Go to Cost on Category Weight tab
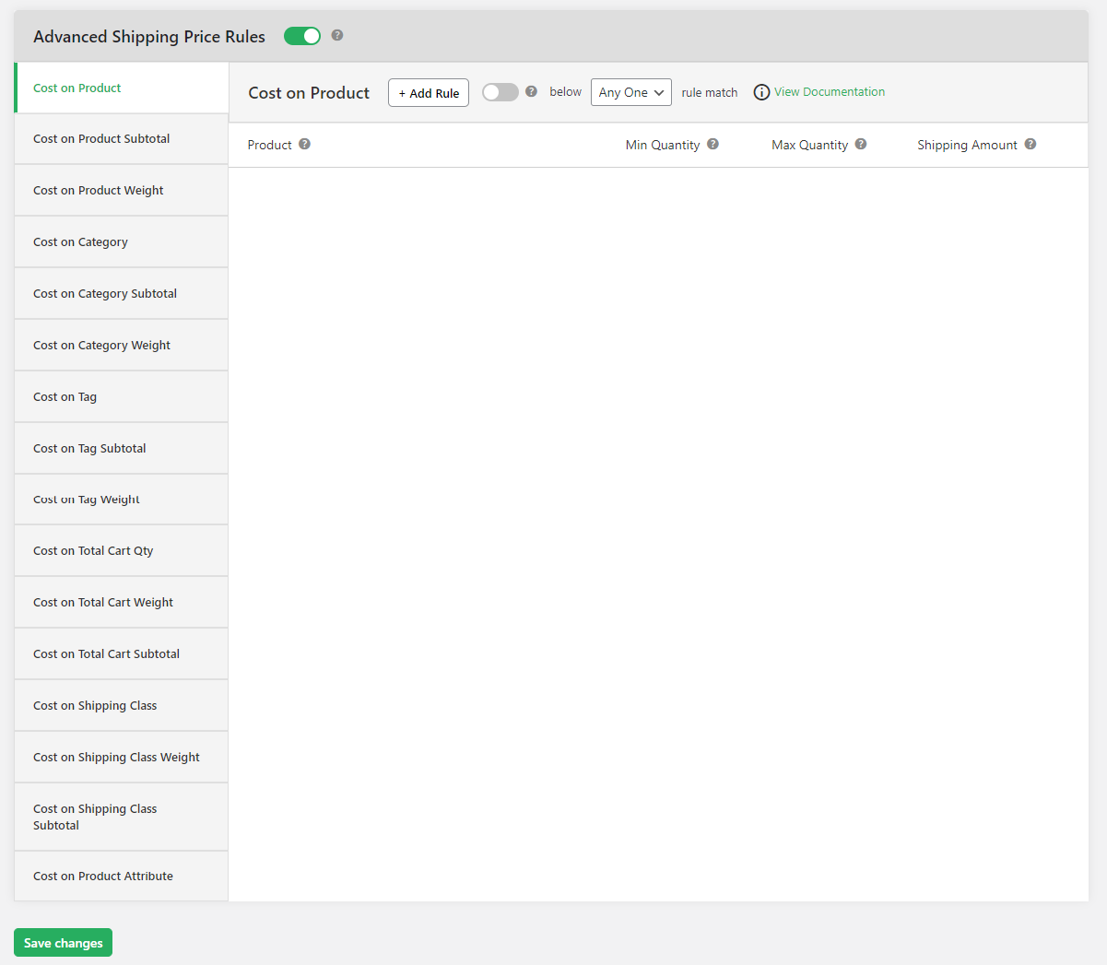 pos(122,346)
